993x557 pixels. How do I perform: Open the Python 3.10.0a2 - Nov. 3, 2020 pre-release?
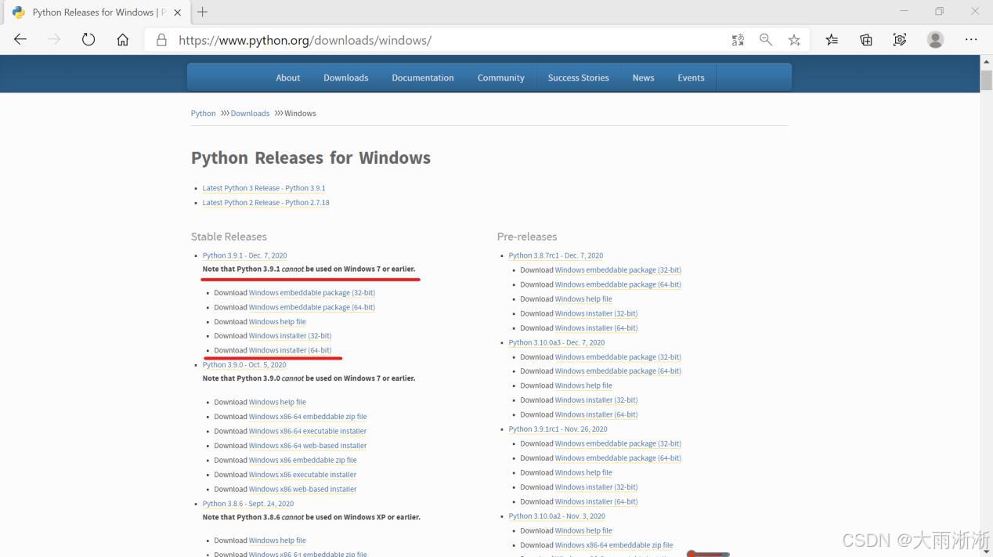[x=557, y=516]
